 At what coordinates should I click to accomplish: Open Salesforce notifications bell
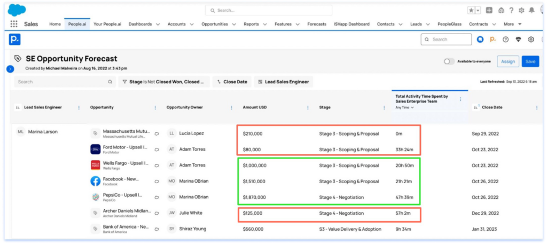pyautogui.click(x=532, y=10)
